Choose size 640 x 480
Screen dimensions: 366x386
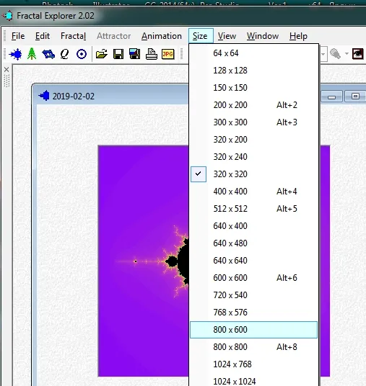[253, 243]
